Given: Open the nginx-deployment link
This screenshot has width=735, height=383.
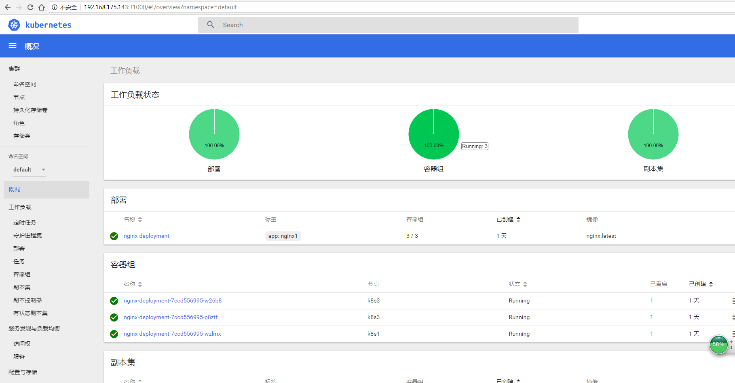Looking at the screenshot, I should coord(146,236).
